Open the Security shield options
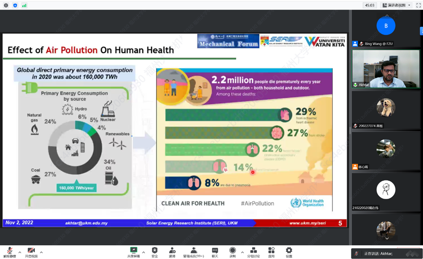Screen dimensions: 423x259 [154, 251]
